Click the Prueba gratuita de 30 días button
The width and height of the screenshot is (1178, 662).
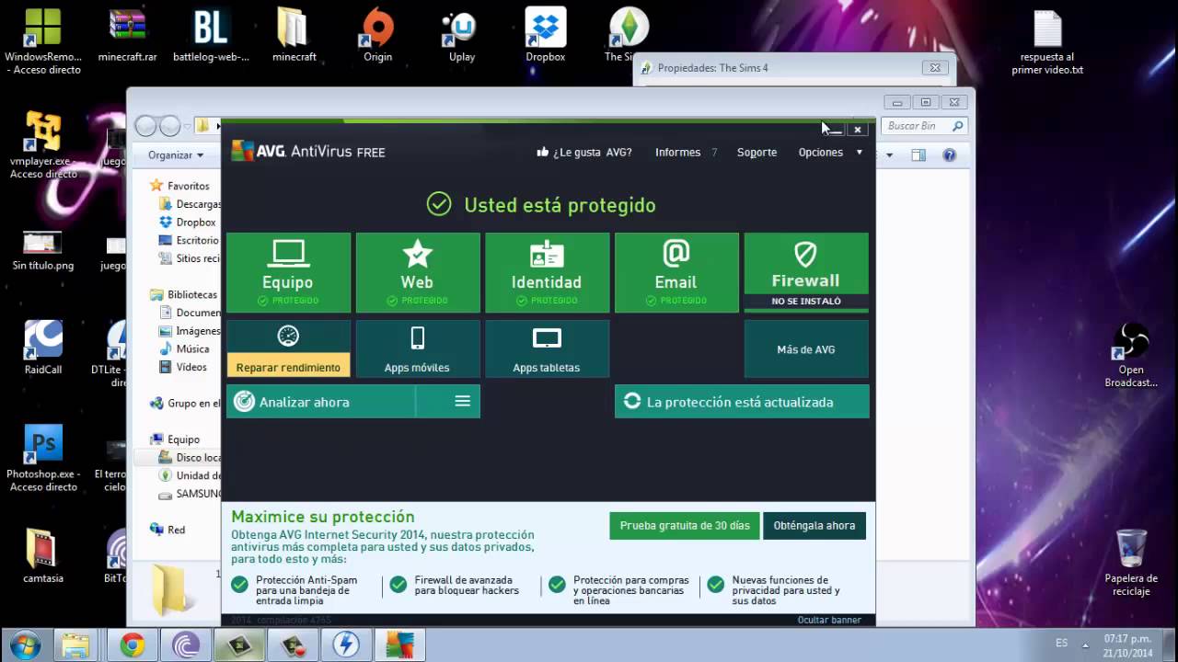click(x=684, y=525)
